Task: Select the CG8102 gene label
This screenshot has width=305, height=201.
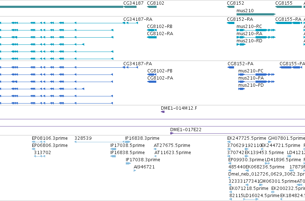Action: pyautogui.click(x=156, y=3)
